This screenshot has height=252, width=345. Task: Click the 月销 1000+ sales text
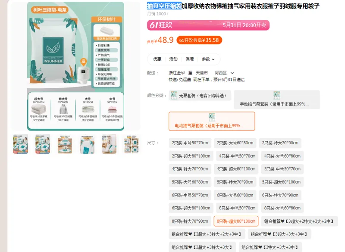coord(158,14)
